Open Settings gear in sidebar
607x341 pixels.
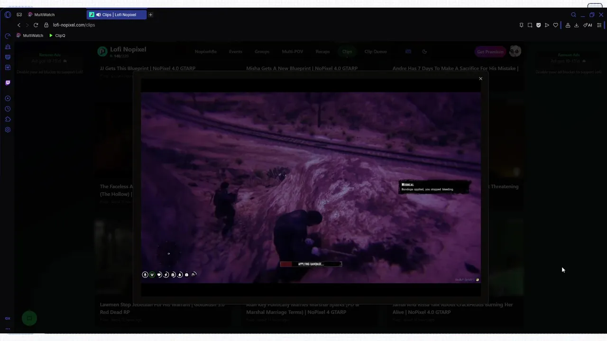point(8,130)
